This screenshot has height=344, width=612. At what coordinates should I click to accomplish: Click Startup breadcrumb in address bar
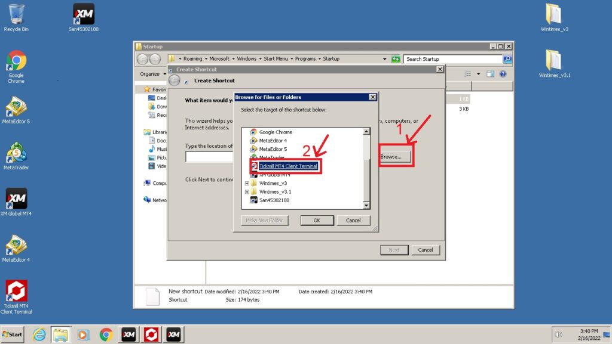(331, 59)
